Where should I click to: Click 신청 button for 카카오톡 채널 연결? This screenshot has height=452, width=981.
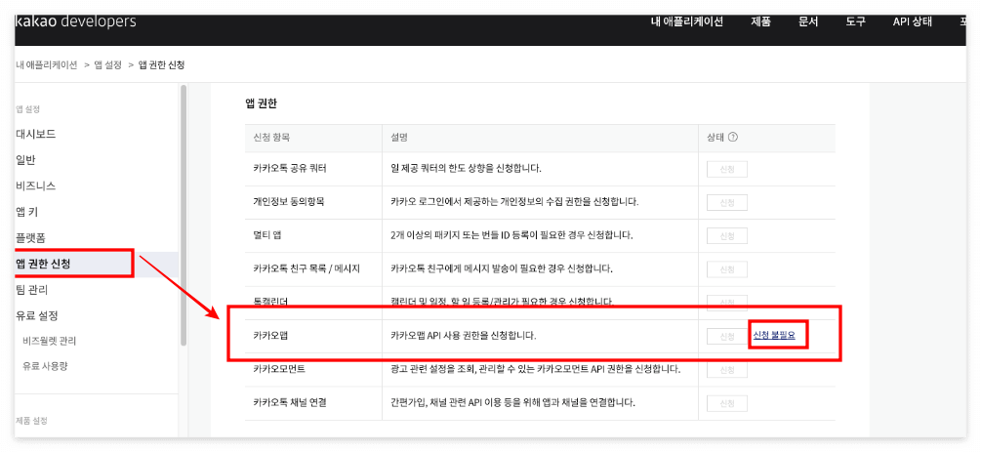pos(727,402)
